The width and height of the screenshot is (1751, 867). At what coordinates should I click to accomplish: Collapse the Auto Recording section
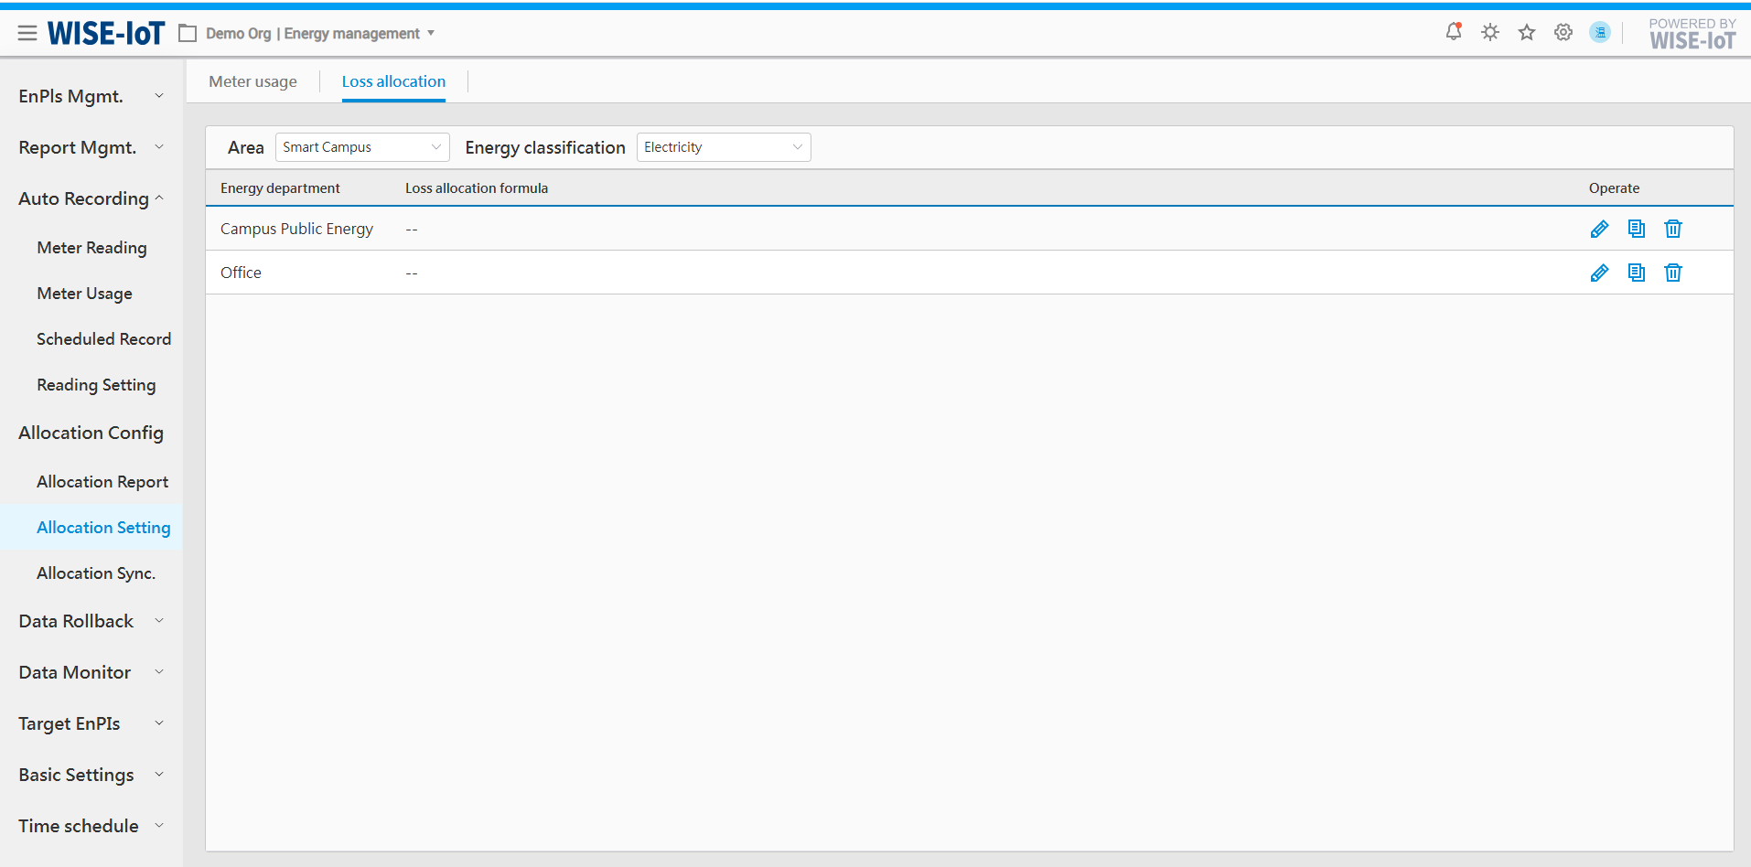pos(90,198)
